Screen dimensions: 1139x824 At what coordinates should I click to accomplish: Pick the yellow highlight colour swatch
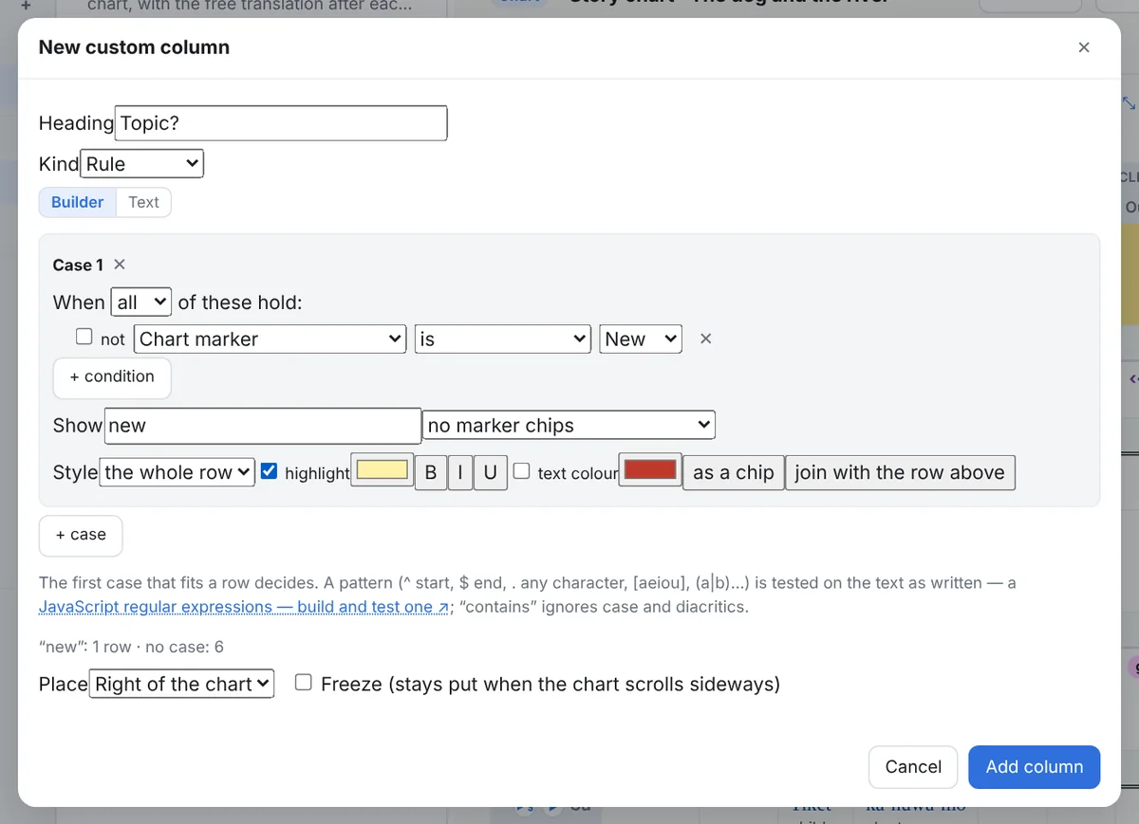(x=383, y=470)
